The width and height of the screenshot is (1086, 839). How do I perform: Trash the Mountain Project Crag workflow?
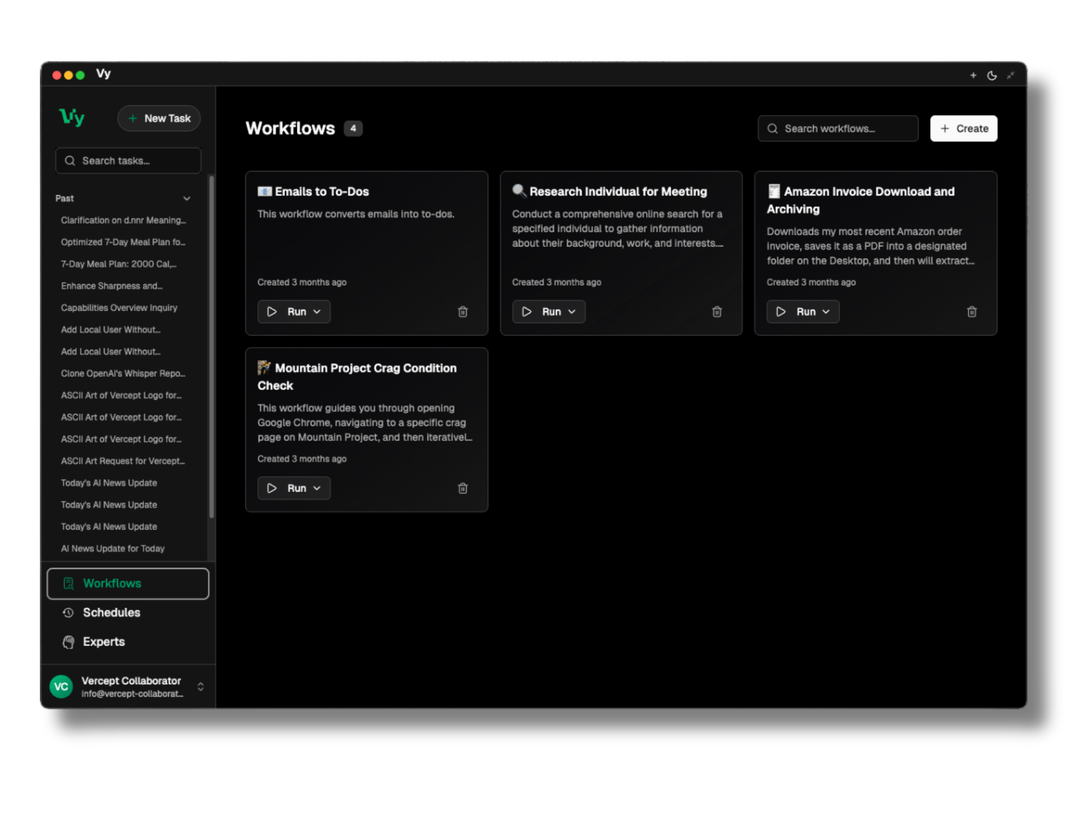coord(463,488)
